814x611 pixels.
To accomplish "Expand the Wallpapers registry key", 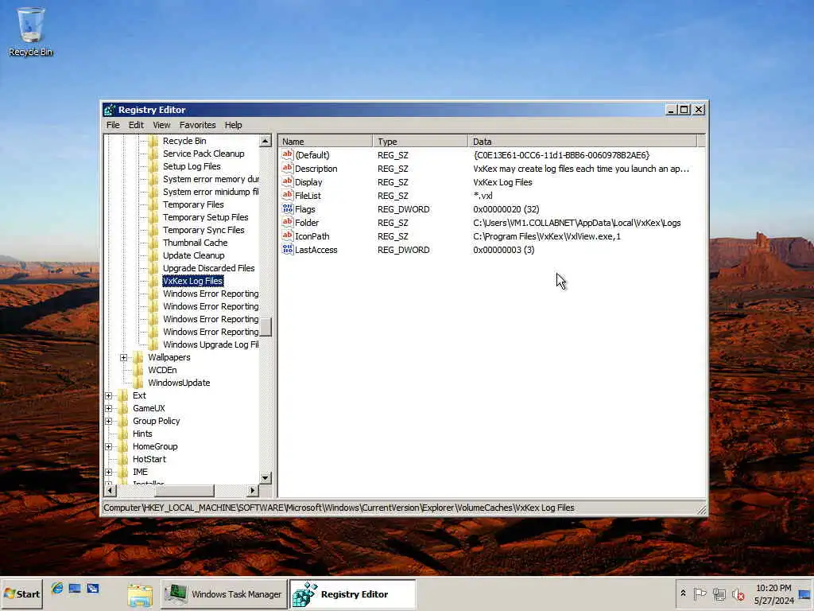I will [x=123, y=357].
